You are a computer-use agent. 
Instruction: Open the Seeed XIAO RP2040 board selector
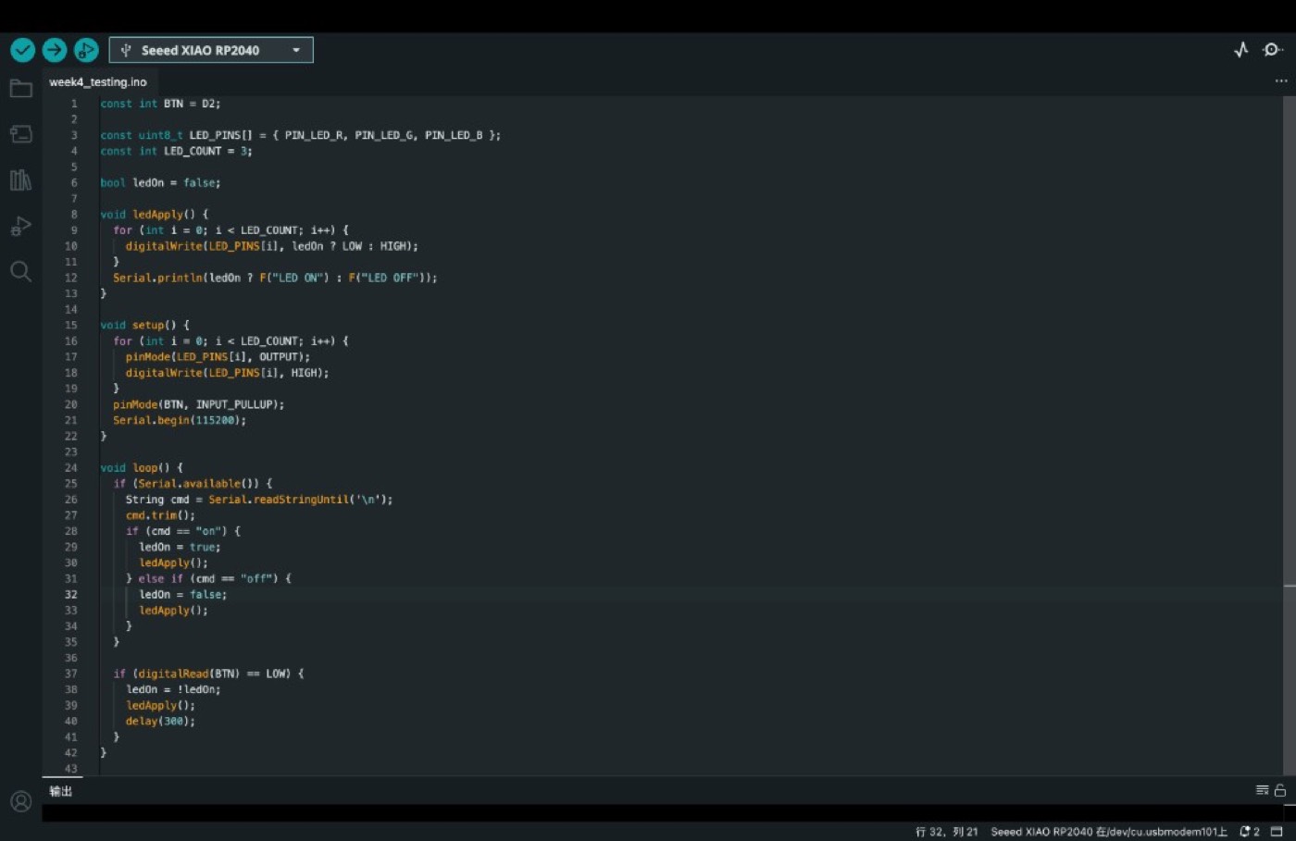click(211, 50)
